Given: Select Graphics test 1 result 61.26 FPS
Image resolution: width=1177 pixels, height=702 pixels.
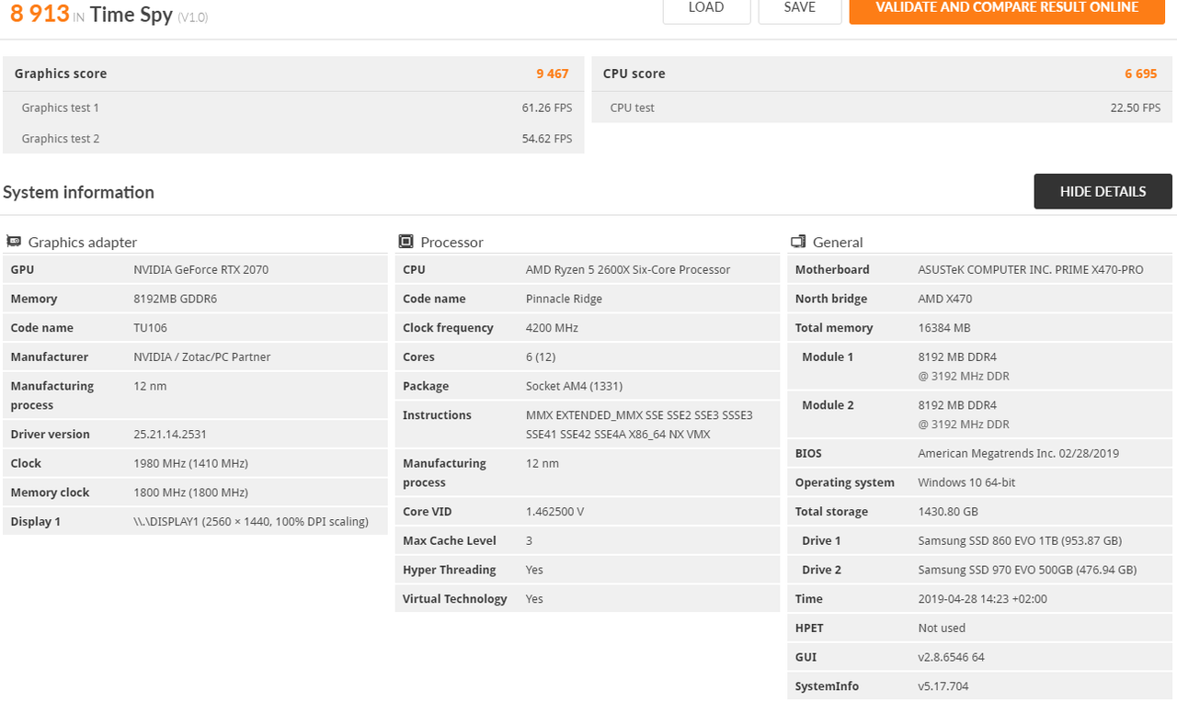Looking at the screenshot, I should (x=547, y=108).
